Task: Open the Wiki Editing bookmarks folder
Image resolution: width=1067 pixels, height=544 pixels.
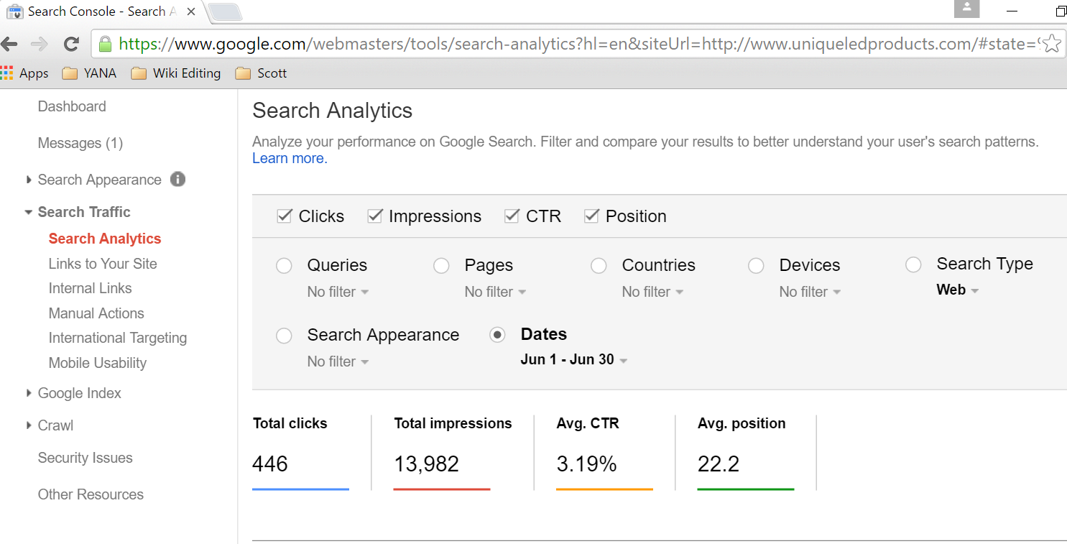Action: coord(176,73)
